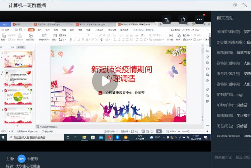
Task: Click the Picture insert icon
Action: [x=185, y=35]
